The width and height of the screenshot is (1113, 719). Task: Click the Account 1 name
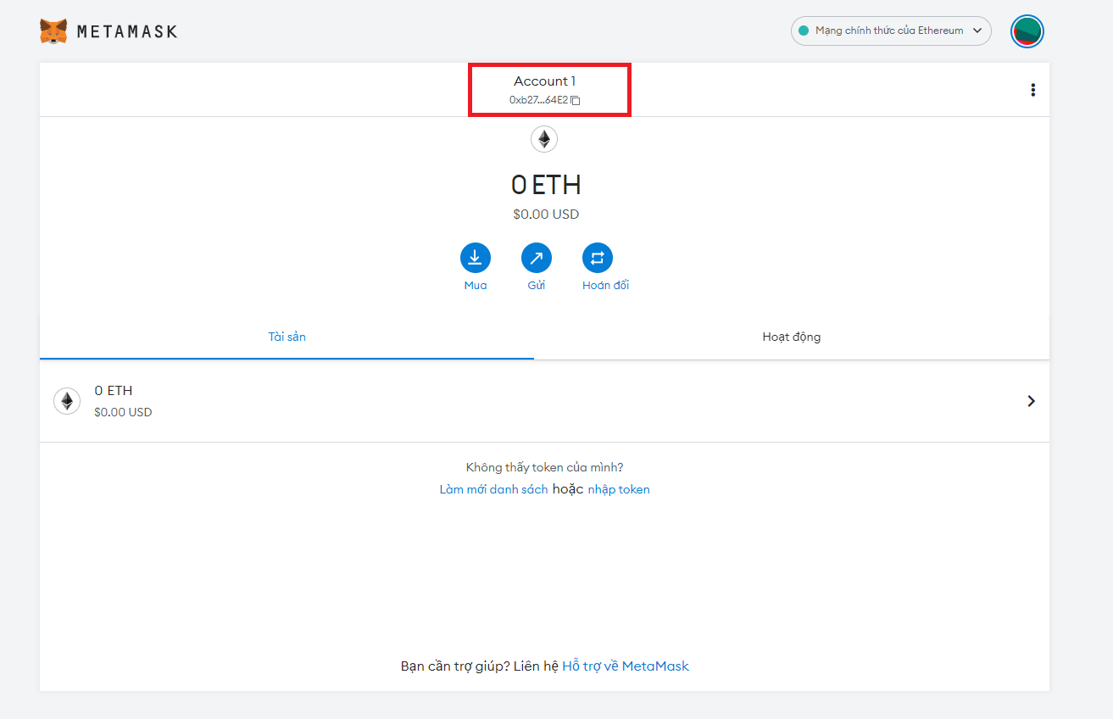click(544, 81)
